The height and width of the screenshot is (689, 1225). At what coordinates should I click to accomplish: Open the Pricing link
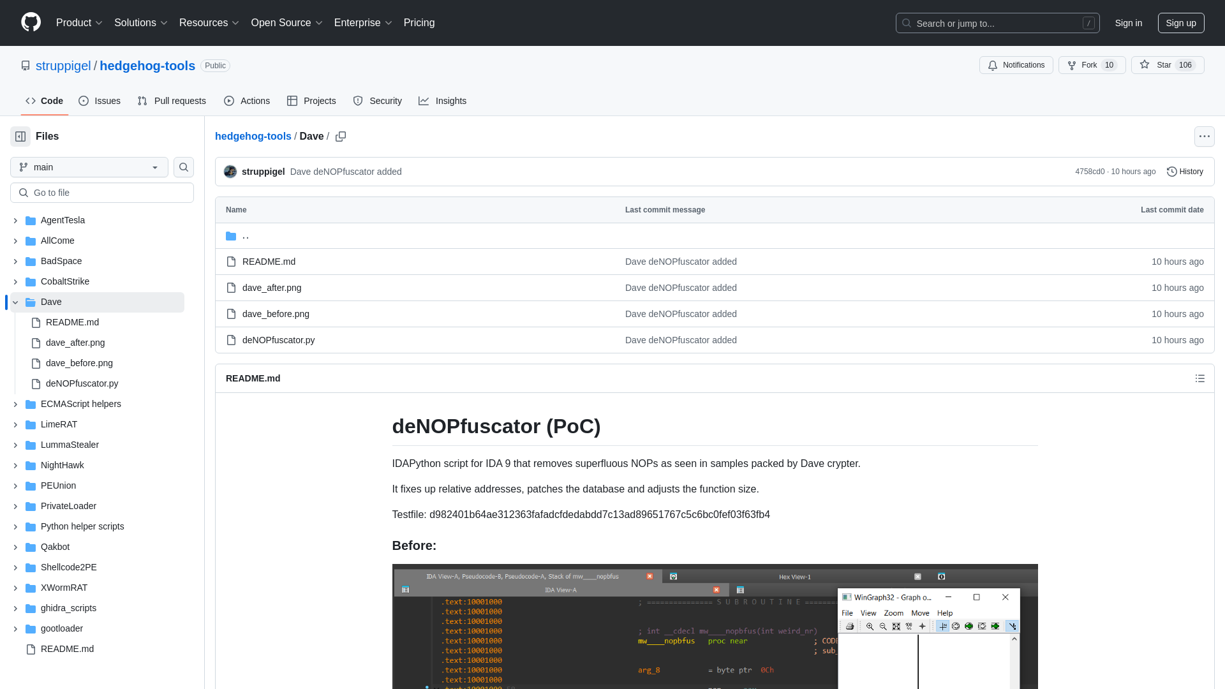tap(419, 23)
